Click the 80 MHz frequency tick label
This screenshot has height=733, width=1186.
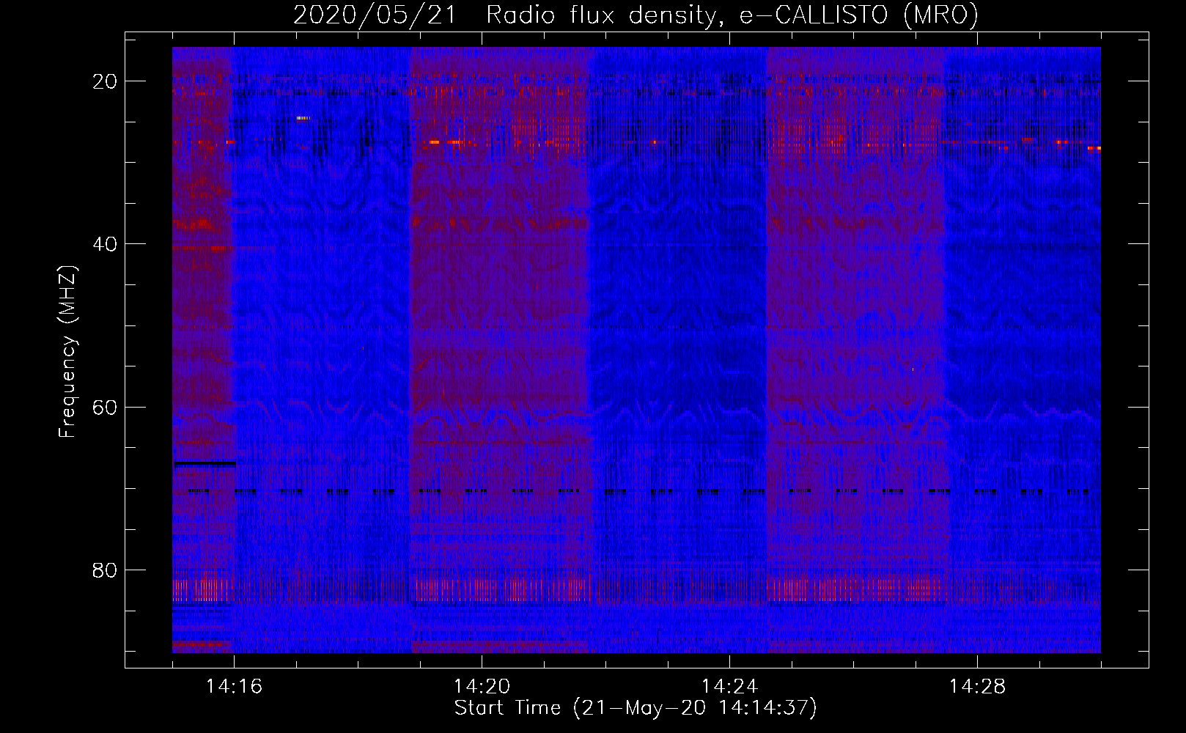coord(105,570)
